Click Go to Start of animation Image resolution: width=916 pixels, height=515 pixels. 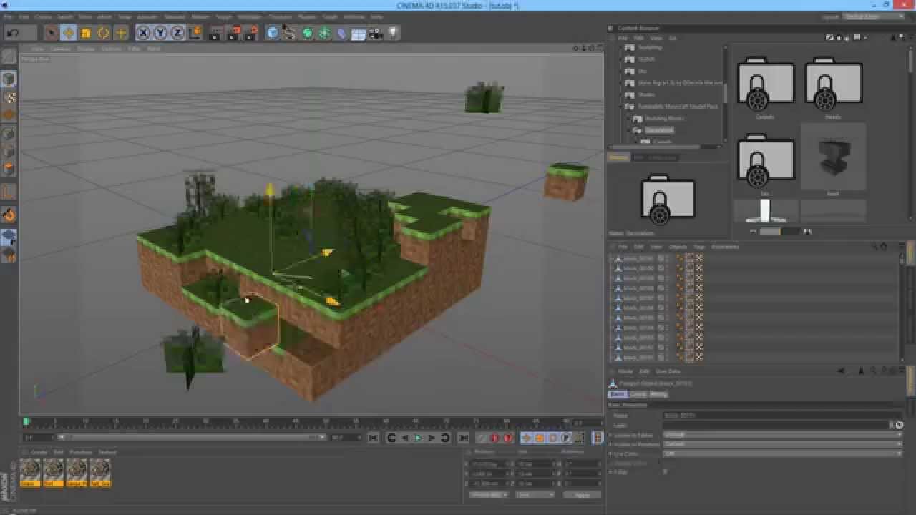click(x=374, y=438)
